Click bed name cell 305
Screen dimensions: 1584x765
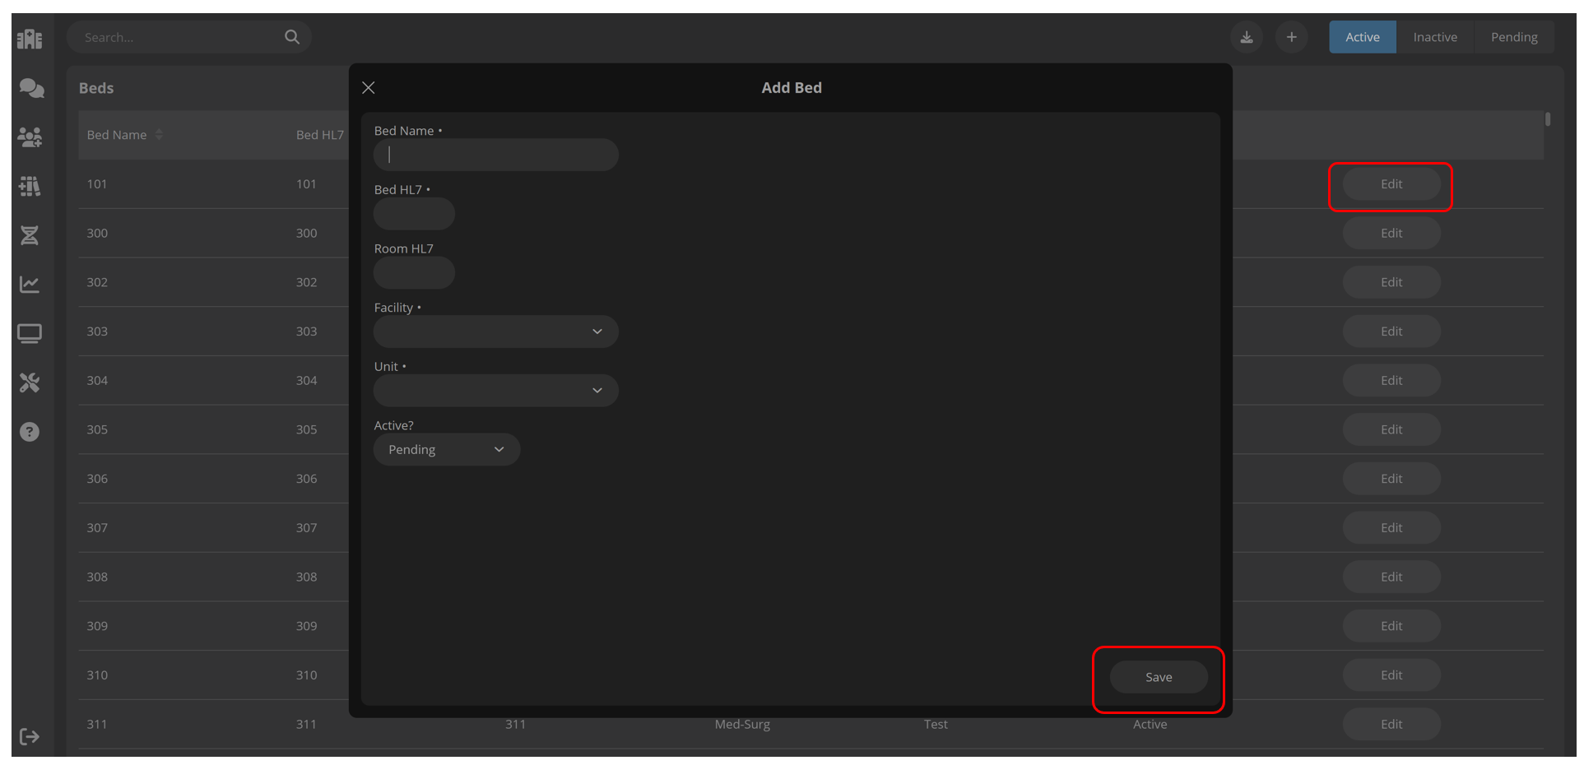pyautogui.click(x=97, y=429)
